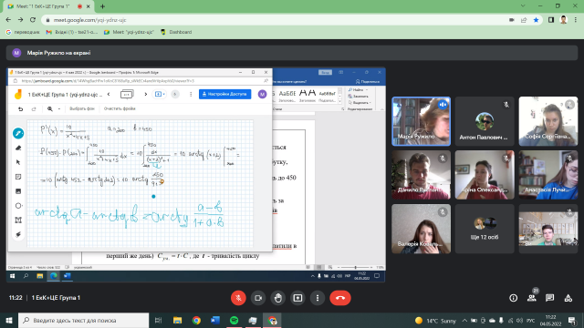Select the Марія Ружило video tile

(x=421, y=121)
